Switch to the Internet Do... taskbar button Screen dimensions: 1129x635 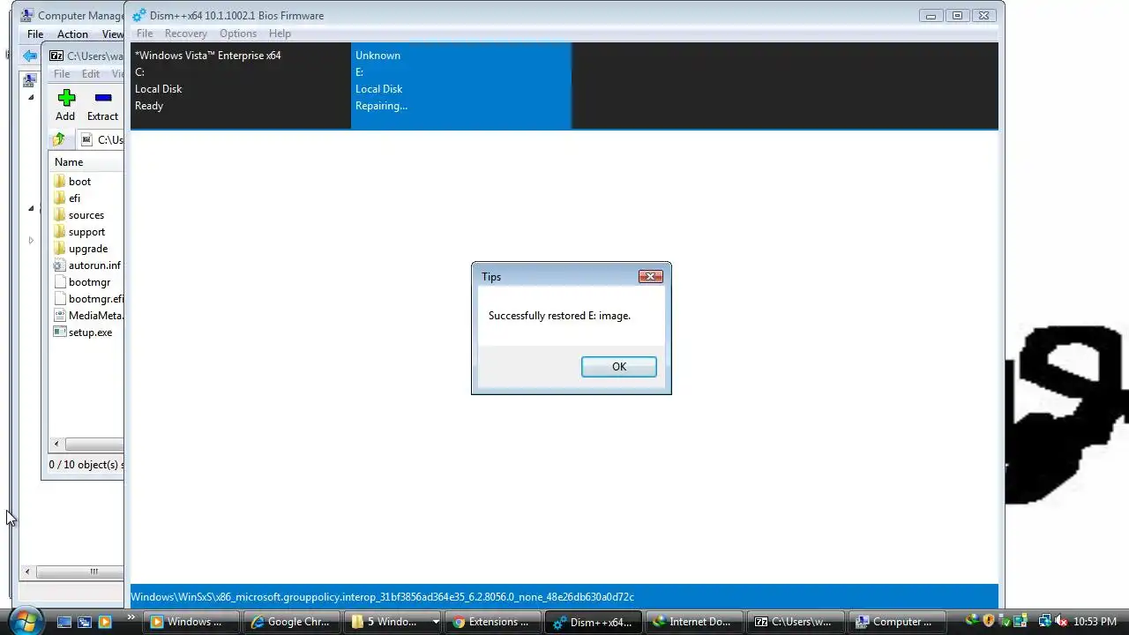(x=693, y=622)
